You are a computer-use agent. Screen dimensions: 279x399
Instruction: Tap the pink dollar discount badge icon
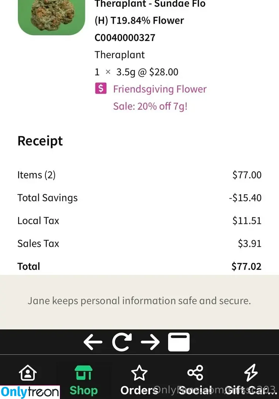point(101,89)
